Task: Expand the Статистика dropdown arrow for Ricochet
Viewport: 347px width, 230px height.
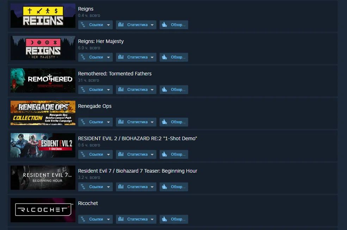Action: point(152,219)
